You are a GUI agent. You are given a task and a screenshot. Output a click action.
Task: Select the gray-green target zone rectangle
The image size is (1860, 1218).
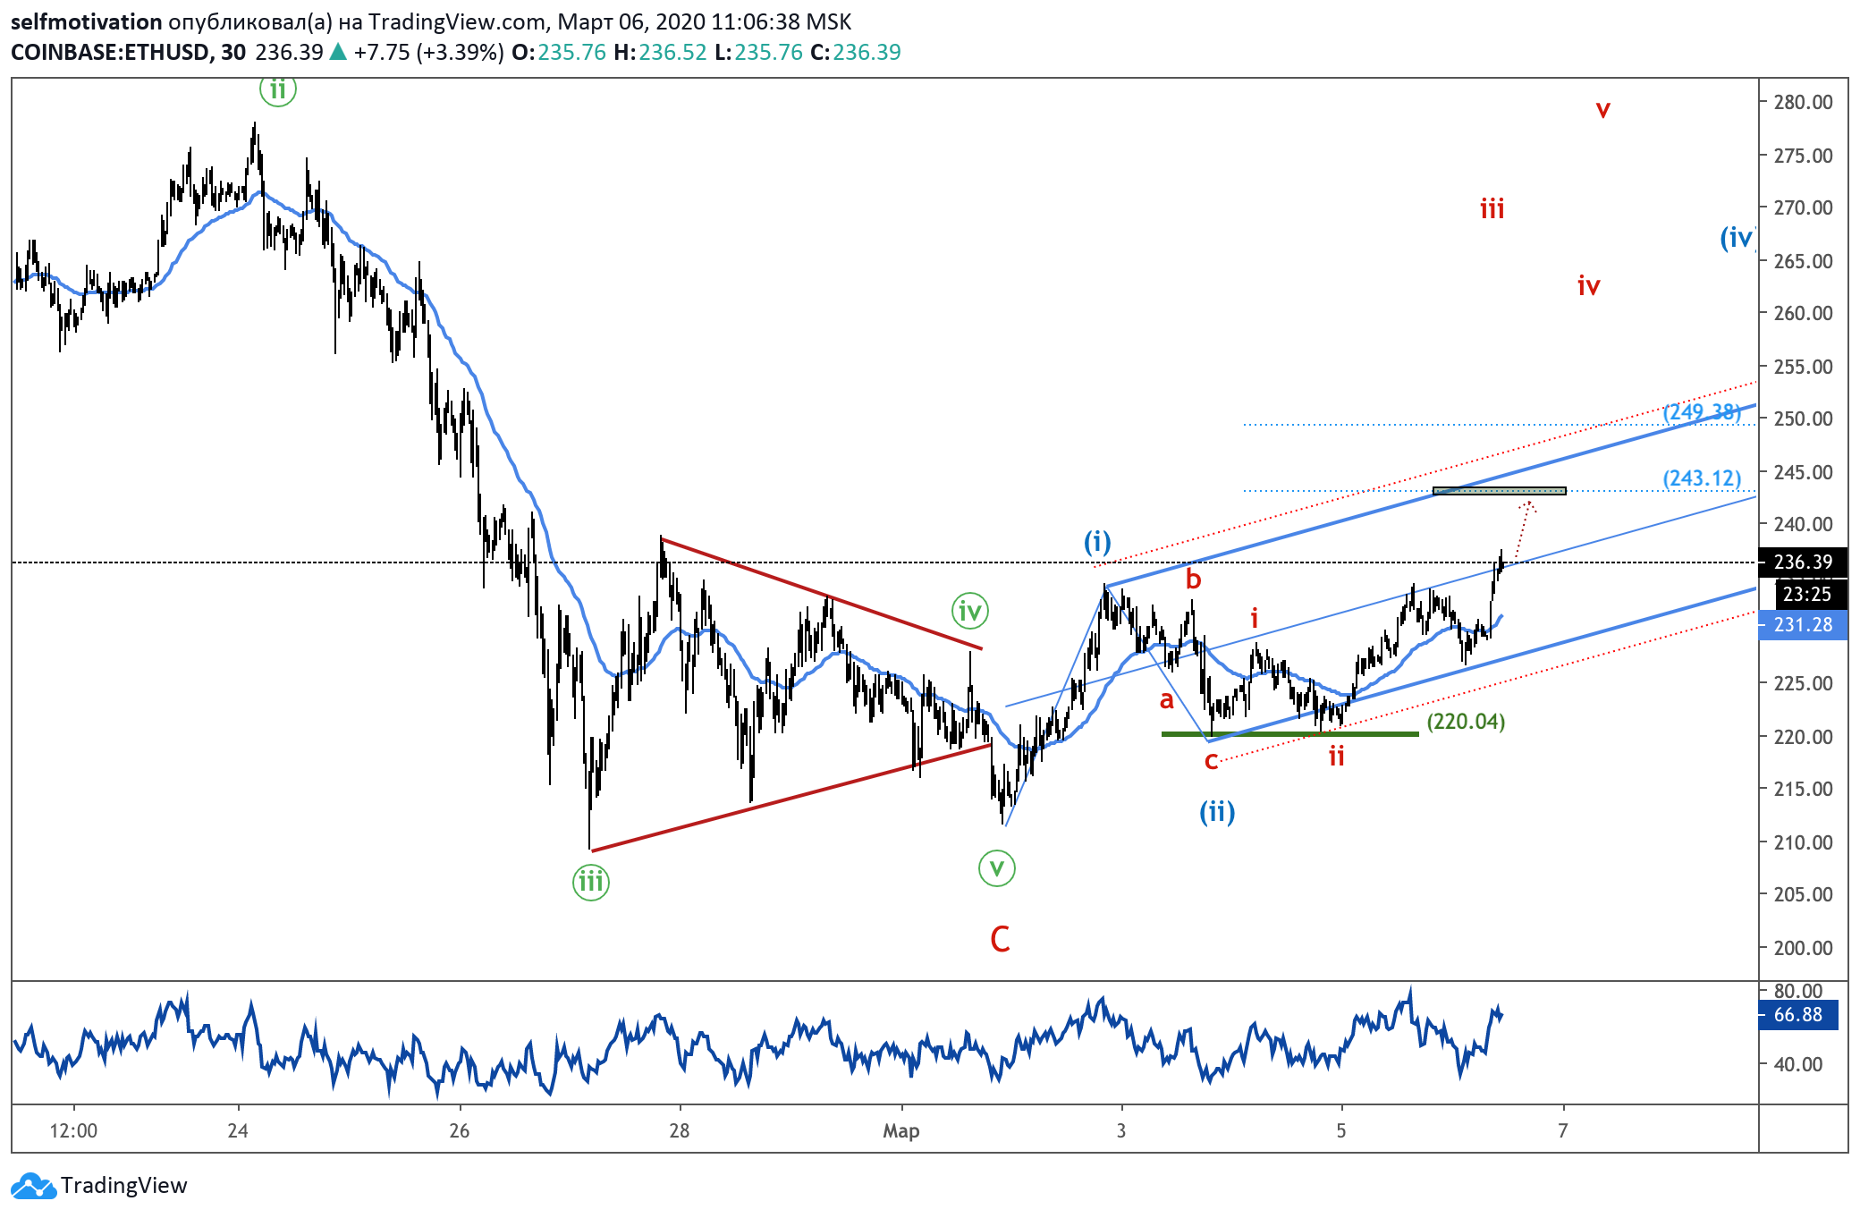1500,490
